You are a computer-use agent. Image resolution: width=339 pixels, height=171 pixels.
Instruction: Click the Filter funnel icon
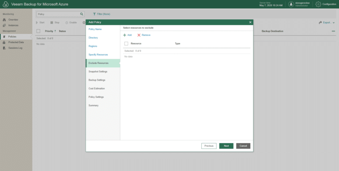(94, 14)
